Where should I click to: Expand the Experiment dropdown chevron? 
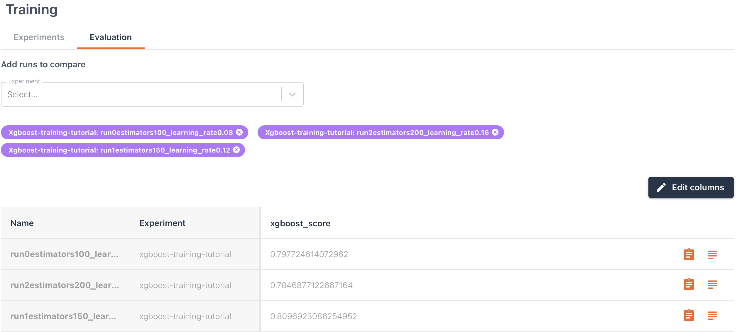[292, 95]
